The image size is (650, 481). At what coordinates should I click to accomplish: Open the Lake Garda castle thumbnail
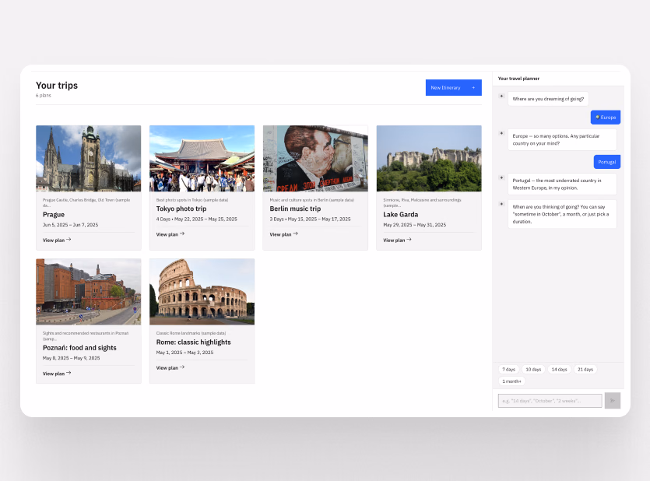[429, 158]
